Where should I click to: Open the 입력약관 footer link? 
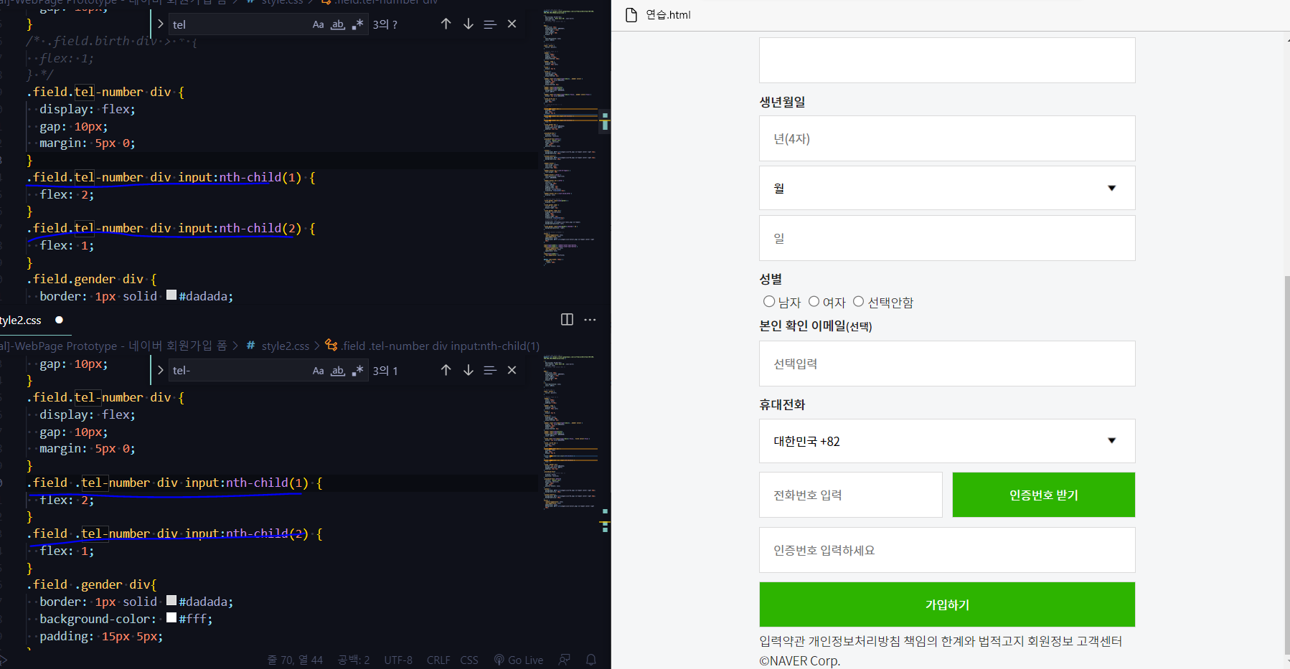pyautogui.click(x=782, y=641)
